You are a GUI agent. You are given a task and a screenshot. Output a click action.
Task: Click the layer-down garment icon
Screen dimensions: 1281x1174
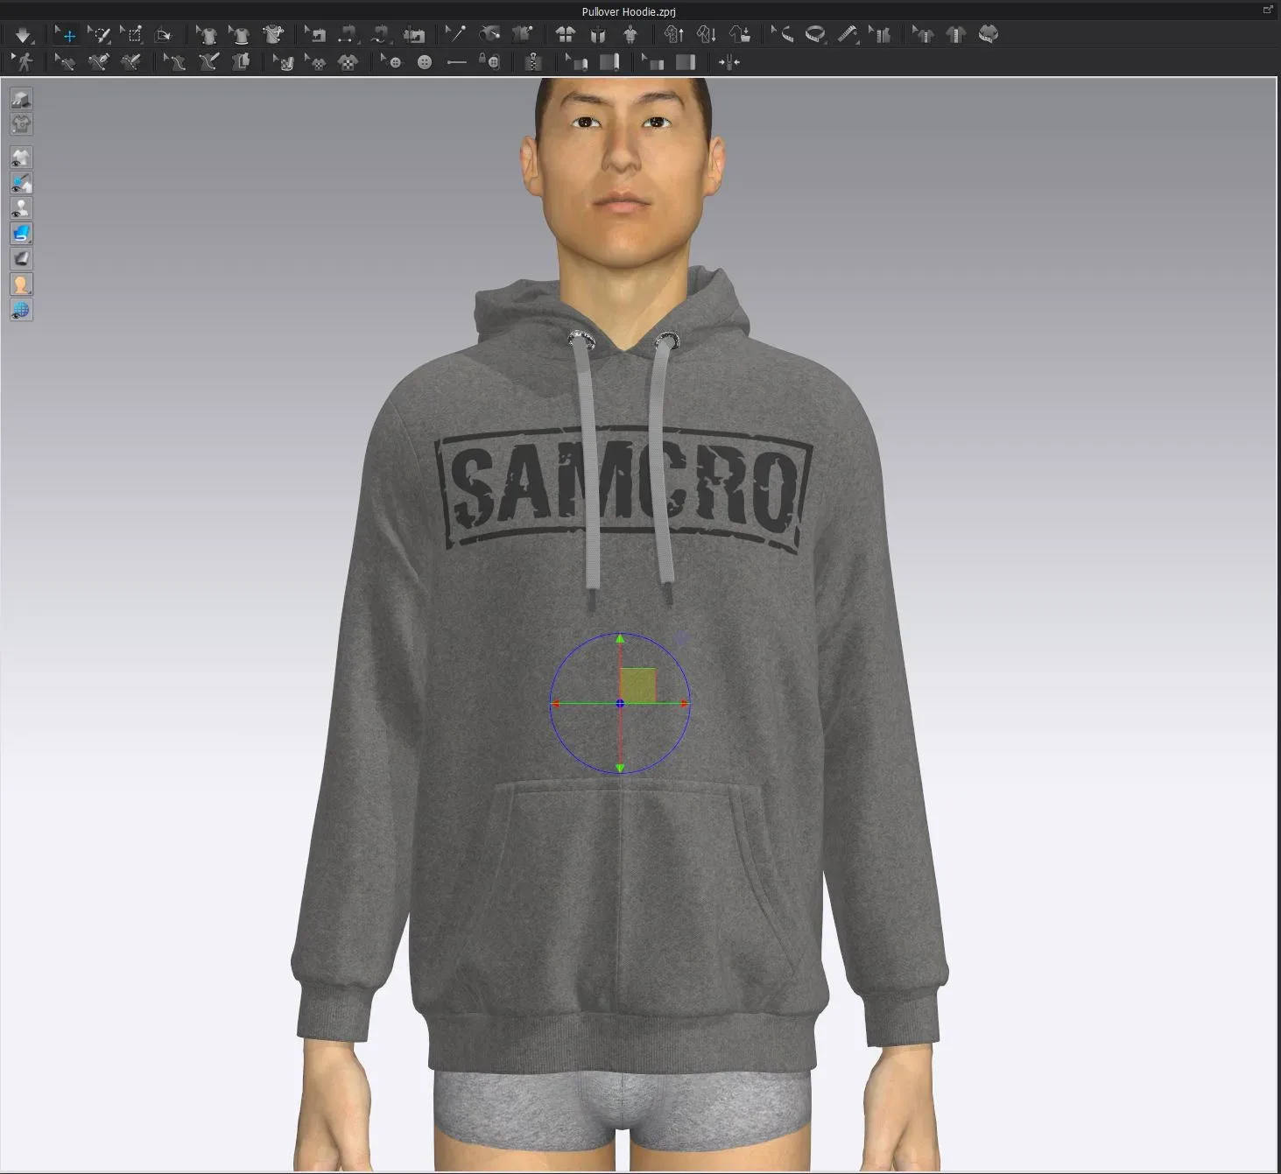point(707,35)
